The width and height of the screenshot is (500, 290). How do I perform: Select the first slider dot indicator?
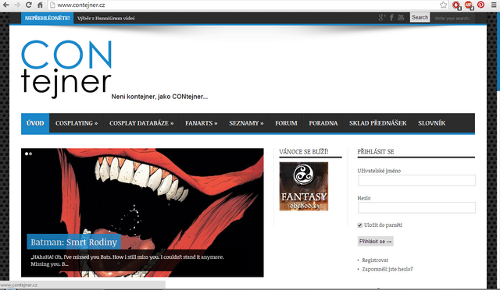[27, 154]
